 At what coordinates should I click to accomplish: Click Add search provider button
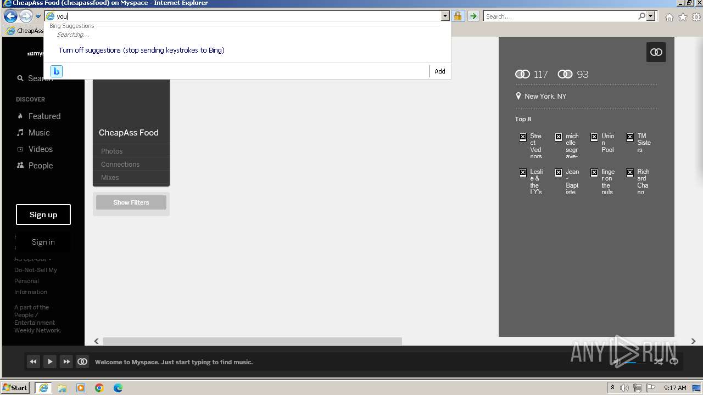440,71
